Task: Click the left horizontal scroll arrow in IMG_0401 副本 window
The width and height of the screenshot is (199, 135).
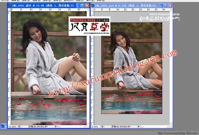Action: pyautogui.click(x=59, y=126)
